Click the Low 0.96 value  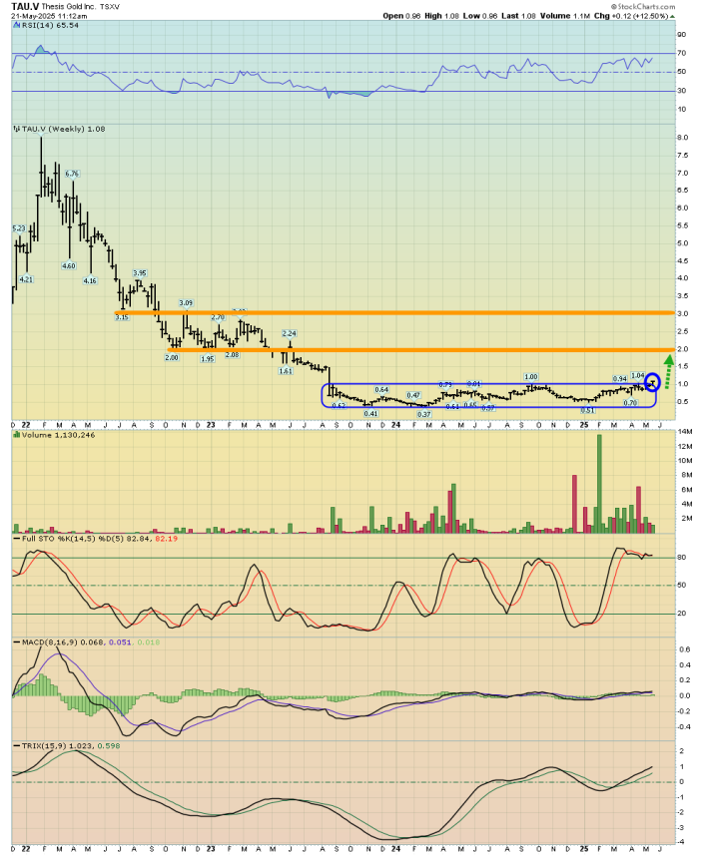pos(480,16)
